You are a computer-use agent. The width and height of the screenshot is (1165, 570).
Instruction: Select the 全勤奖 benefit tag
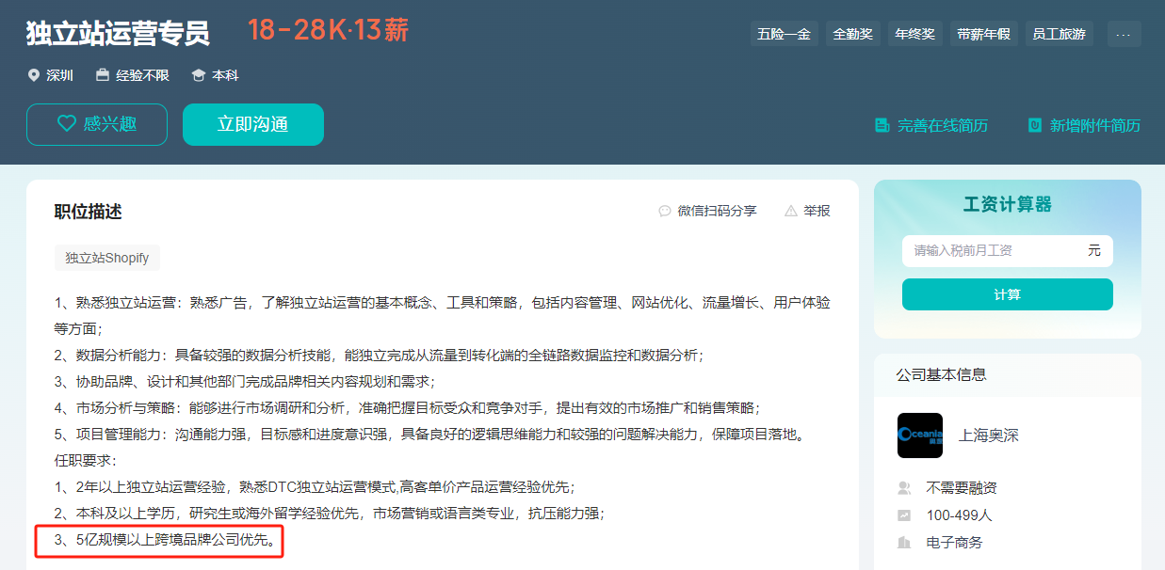(852, 34)
